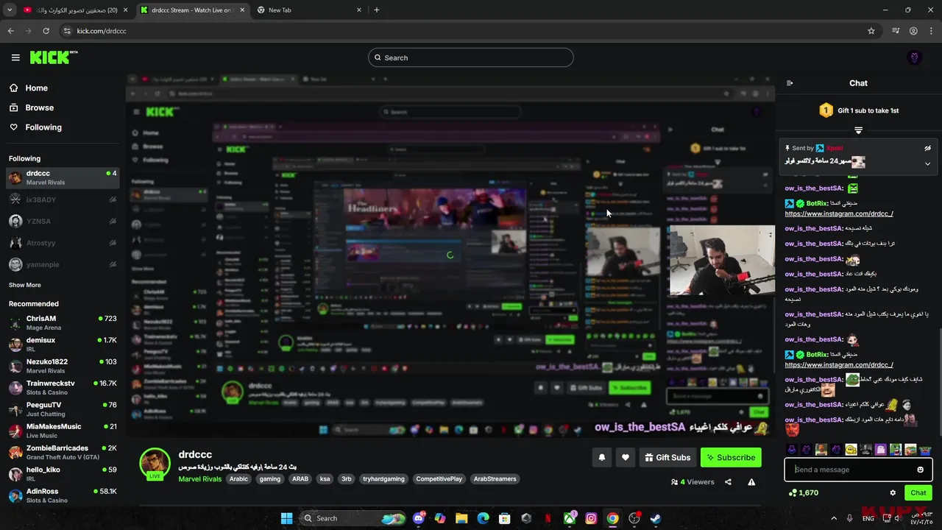Select yamenpie offline channel

pyautogui.click(x=62, y=264)
